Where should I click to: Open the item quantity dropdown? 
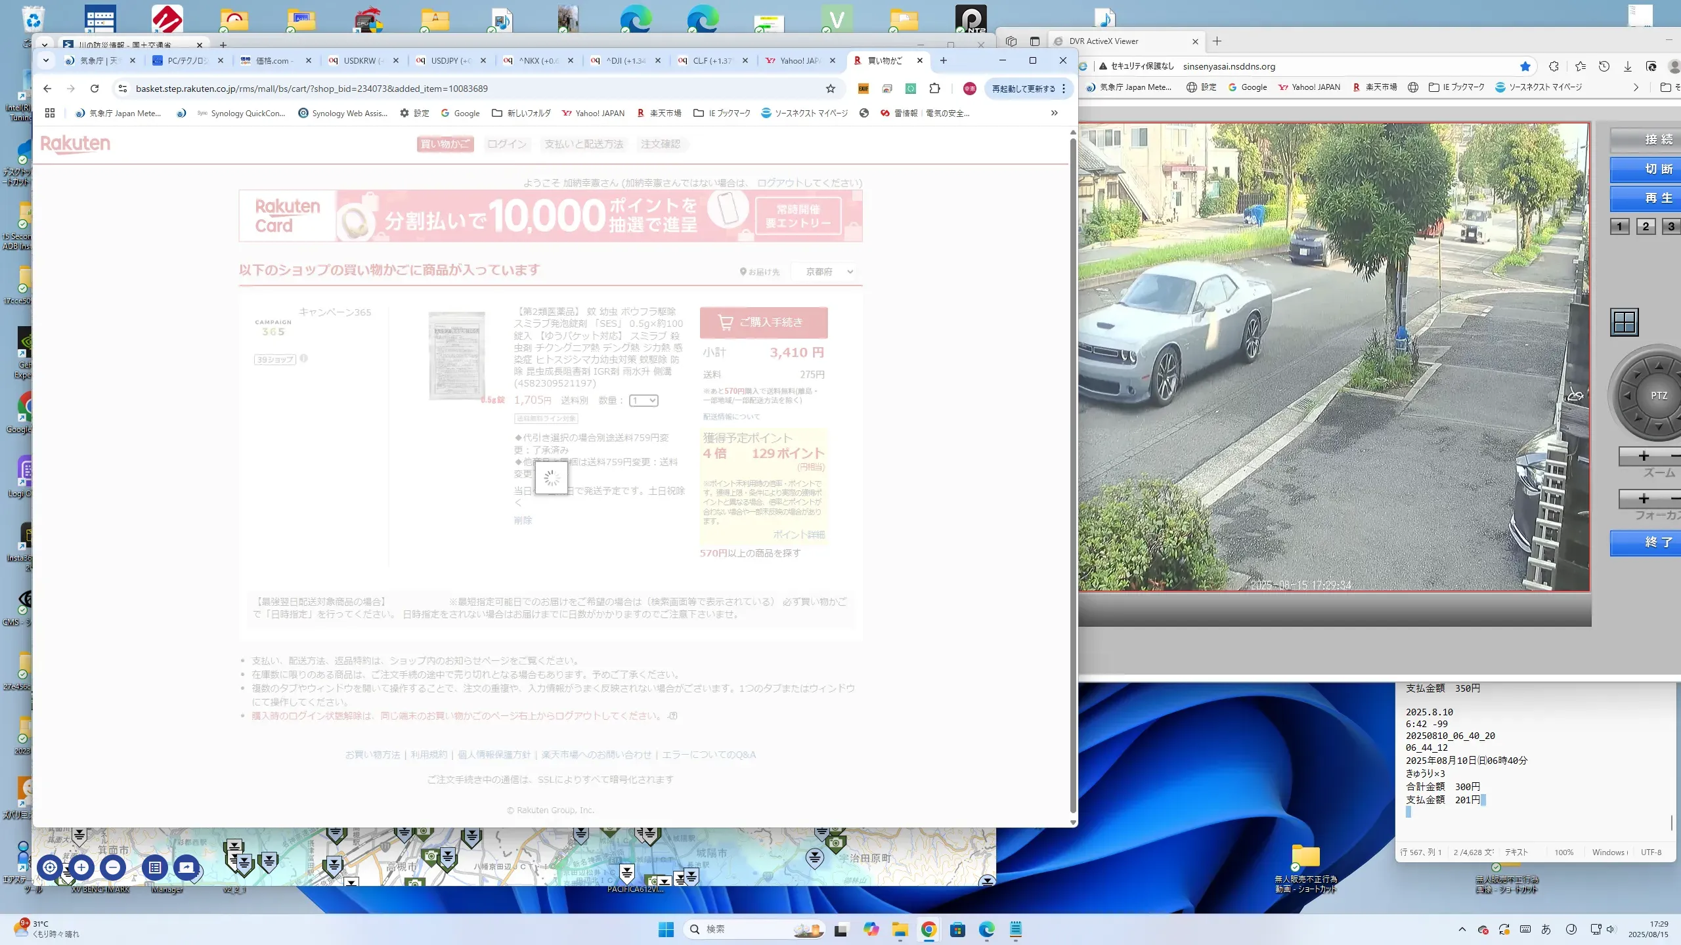pos(644,400)
